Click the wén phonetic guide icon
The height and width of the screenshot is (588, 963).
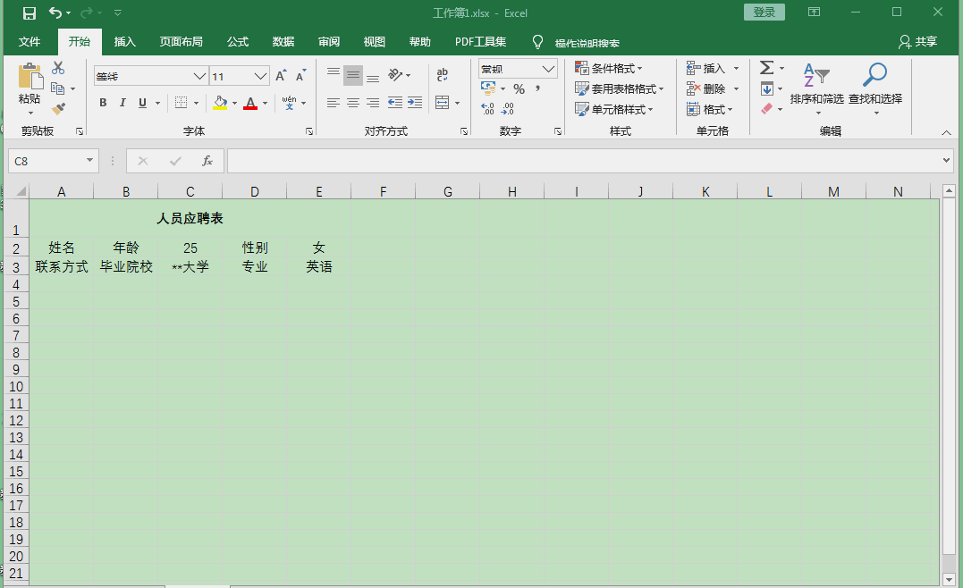(x=290, y=103)
